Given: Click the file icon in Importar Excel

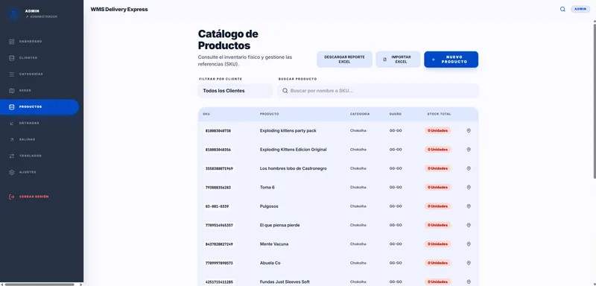Looking at the screenshot, I should click(x=384, y=60).
